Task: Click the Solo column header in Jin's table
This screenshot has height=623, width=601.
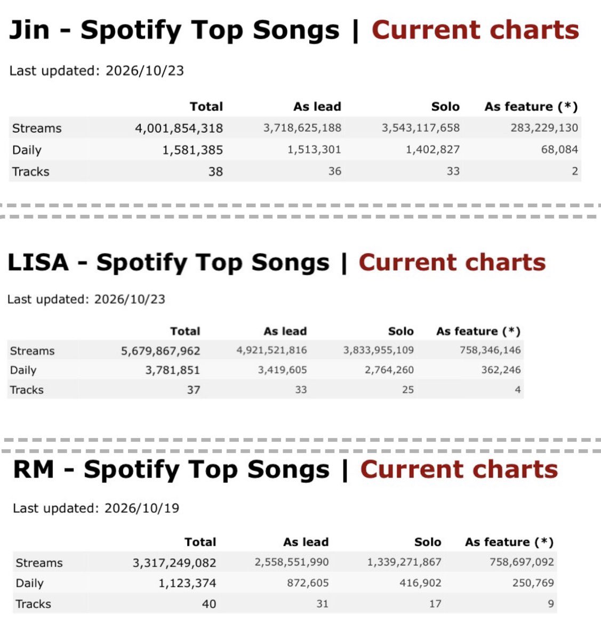Action: (x=445, y=107)
